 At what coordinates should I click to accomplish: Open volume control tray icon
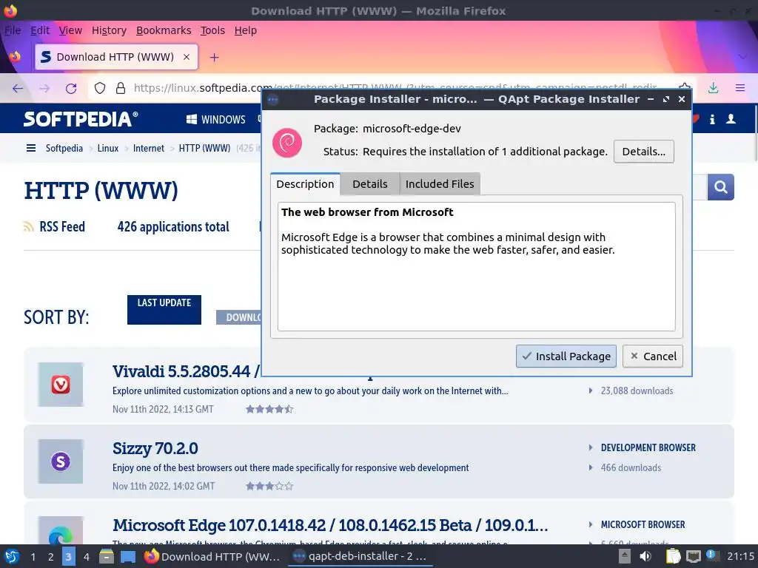pyautogui.click(x=645, y=556)
